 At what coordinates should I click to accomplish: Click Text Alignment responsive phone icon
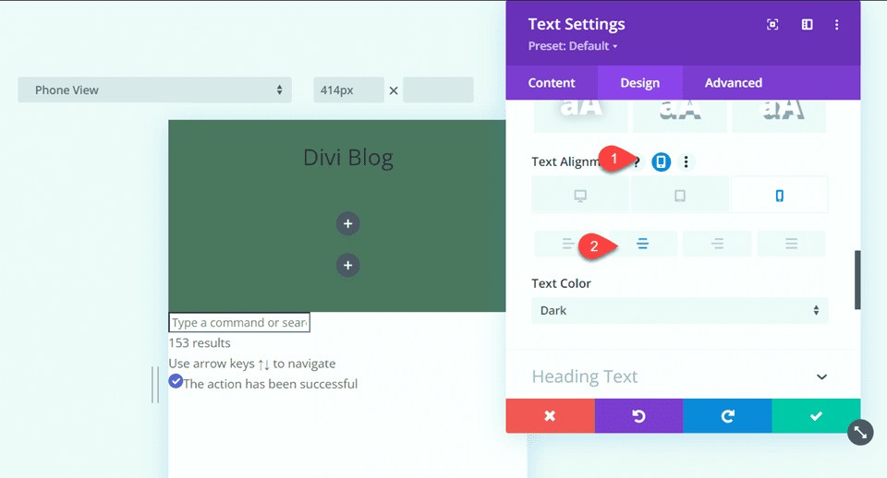(x=661, y=161)
